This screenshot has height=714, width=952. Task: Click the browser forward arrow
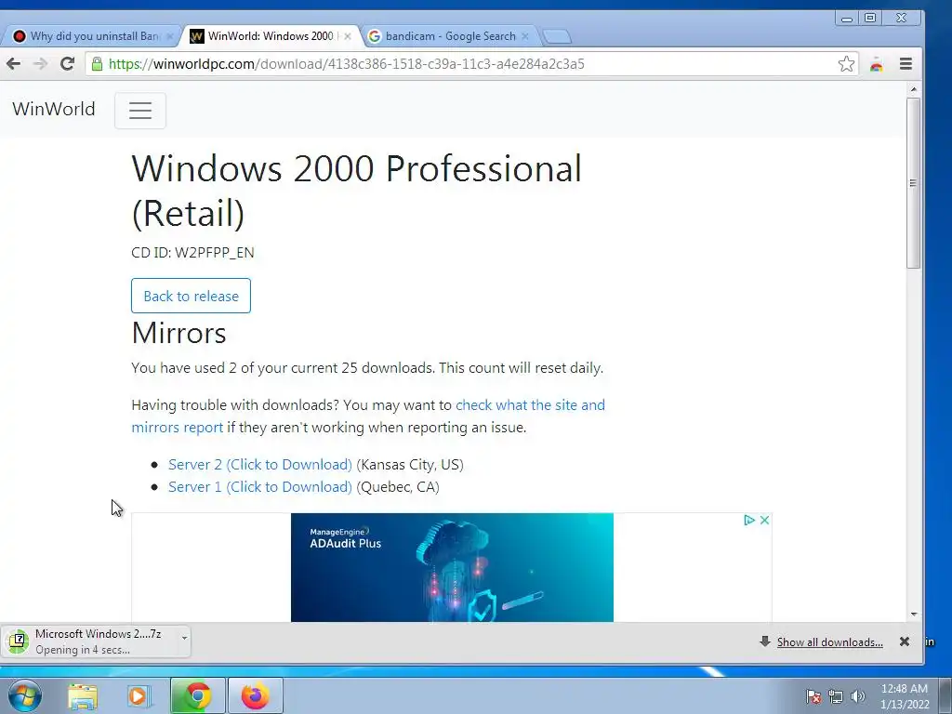pyautogui.click(x=40, y=64)
